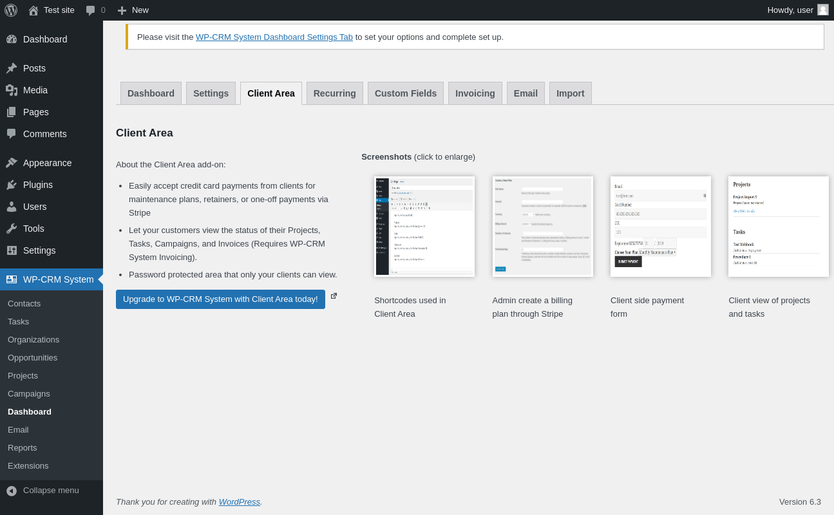Click the Dashboard gauge icon in sidebar

[12, 39]
